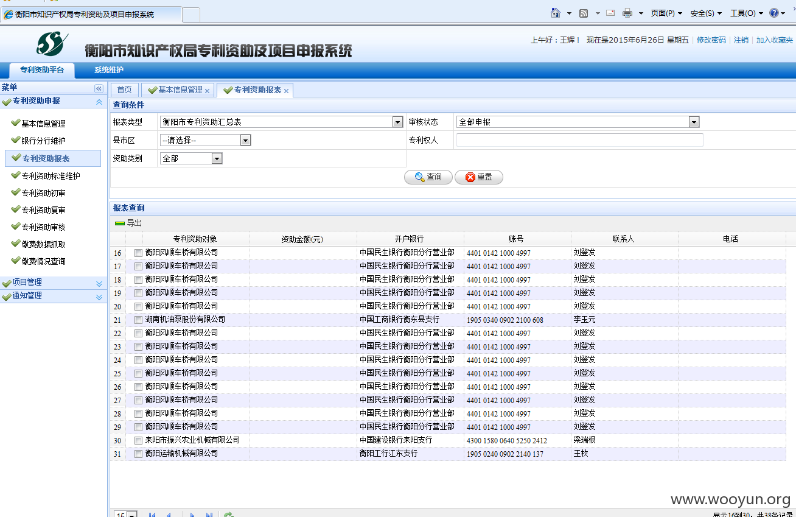This screenshot has width=796, height=517.
Task: Tick checkbox for row 26
Action: (138, 387)
